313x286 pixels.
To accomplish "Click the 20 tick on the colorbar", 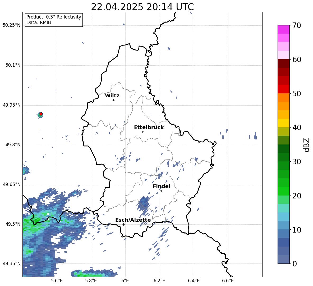I will tap(297, 196).
